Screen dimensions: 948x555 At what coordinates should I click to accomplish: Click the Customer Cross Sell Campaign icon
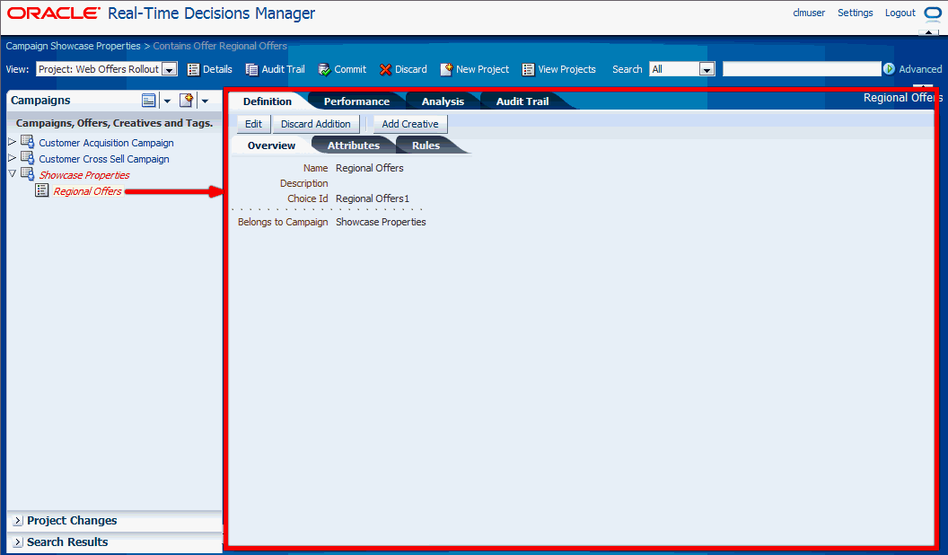click(x=27, y=158)
